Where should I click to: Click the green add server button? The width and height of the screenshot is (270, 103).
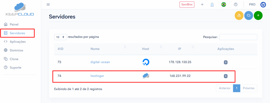coord(258,16)
